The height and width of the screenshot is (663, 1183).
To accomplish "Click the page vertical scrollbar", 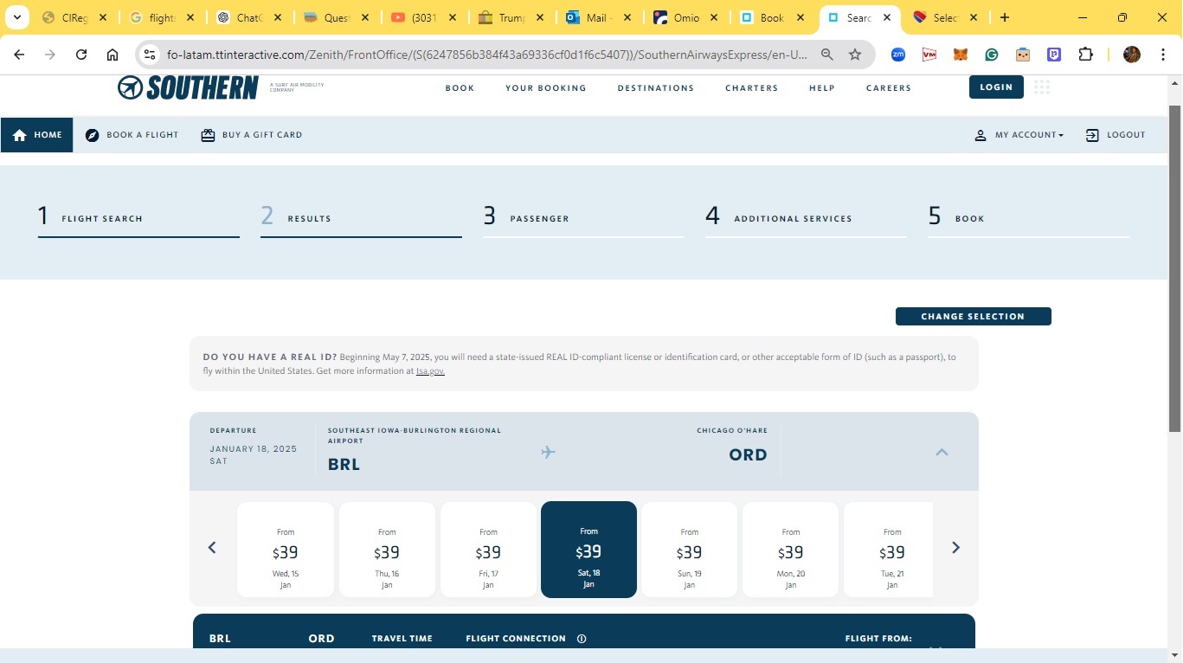I will coord(1174,268).
